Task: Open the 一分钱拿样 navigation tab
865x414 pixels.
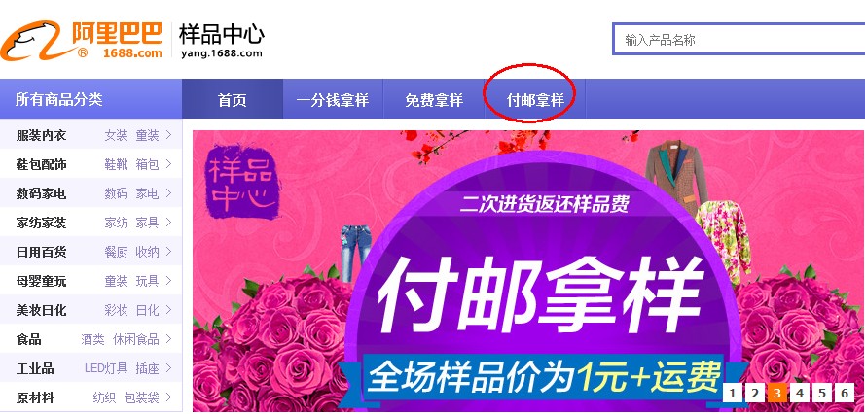Action: click(333, 100)
